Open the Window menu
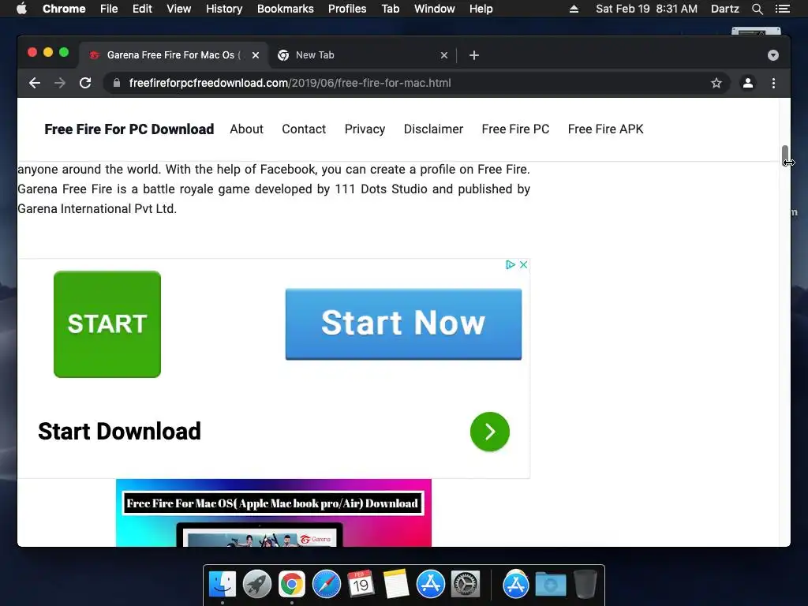The height and width of the screenshot is (606, 808). tap(435, 9)
